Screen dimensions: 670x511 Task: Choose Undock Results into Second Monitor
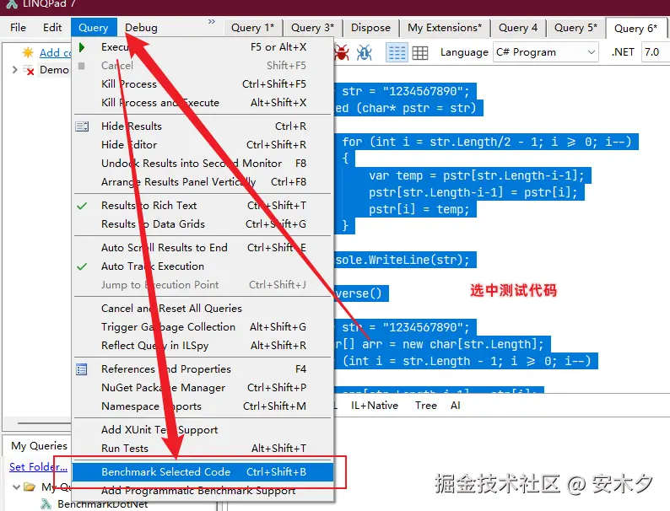(x=203, y=164)
